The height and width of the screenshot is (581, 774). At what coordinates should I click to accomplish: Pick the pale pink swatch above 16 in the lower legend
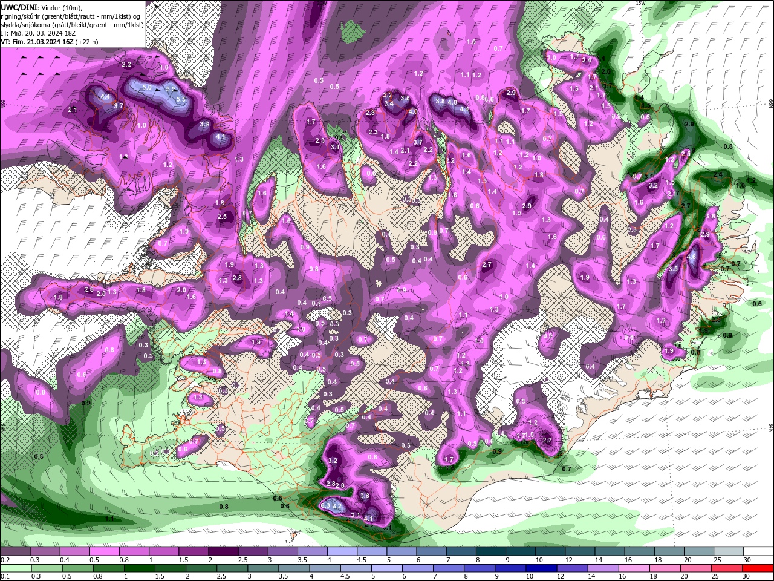coord(635,568)
